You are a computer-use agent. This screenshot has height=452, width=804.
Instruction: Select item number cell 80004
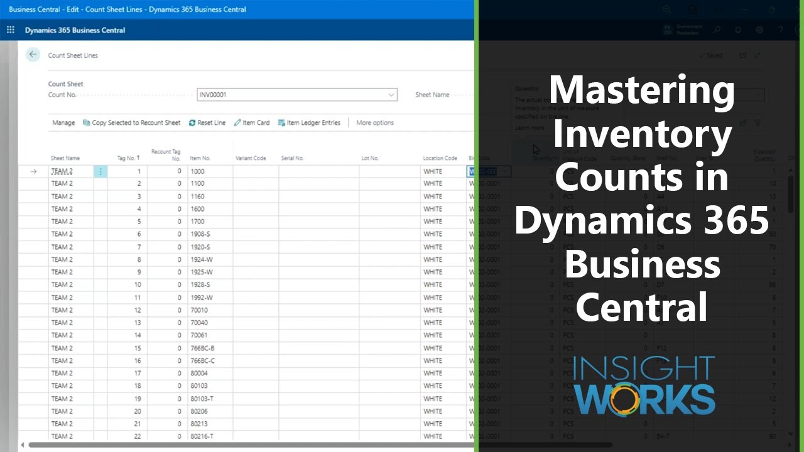(x=210, y=373)
